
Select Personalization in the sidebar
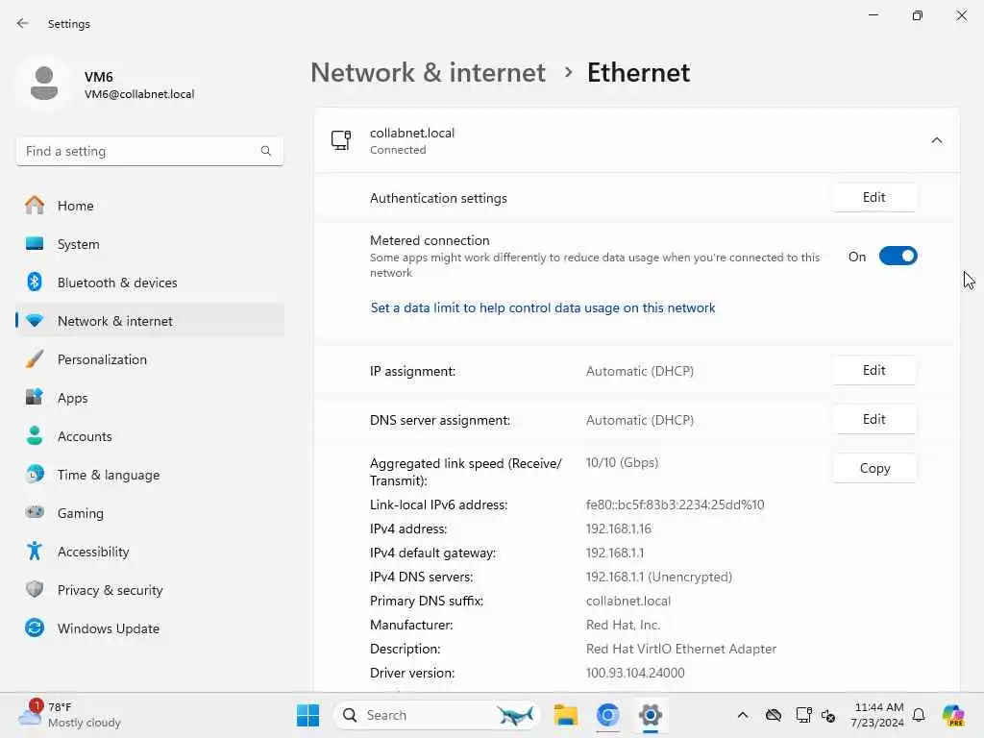tap(102, 359)
